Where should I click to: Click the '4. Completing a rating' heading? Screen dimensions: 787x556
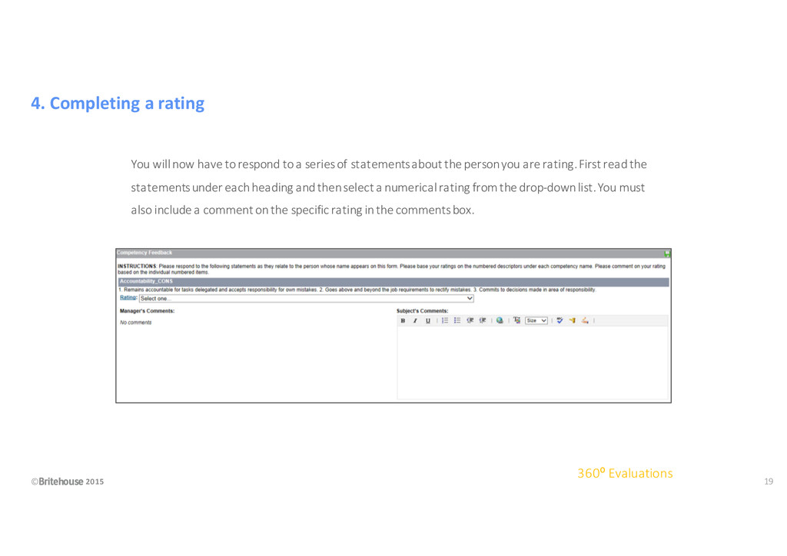click(x=118, y=103)
